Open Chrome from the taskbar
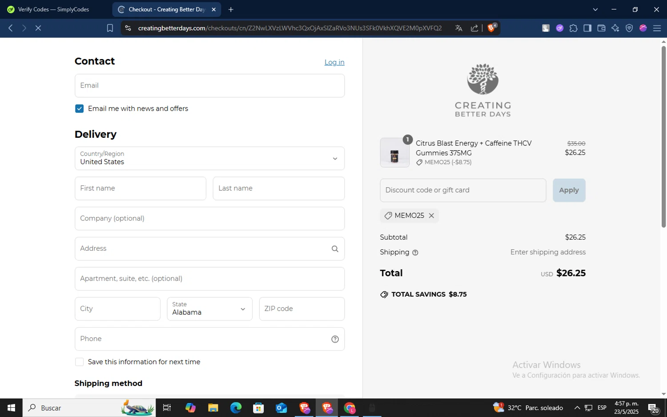Viewport: 667px width, 417px height. [350, 408]
